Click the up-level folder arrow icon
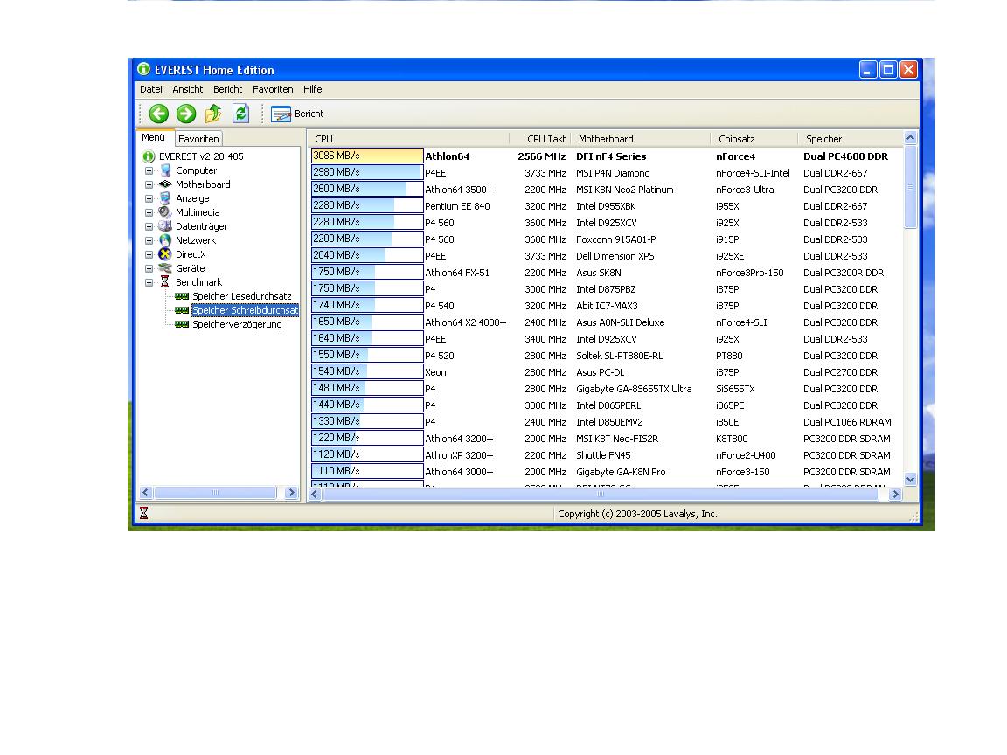The width and height of the screenshot is (1007, 755). 213,114
